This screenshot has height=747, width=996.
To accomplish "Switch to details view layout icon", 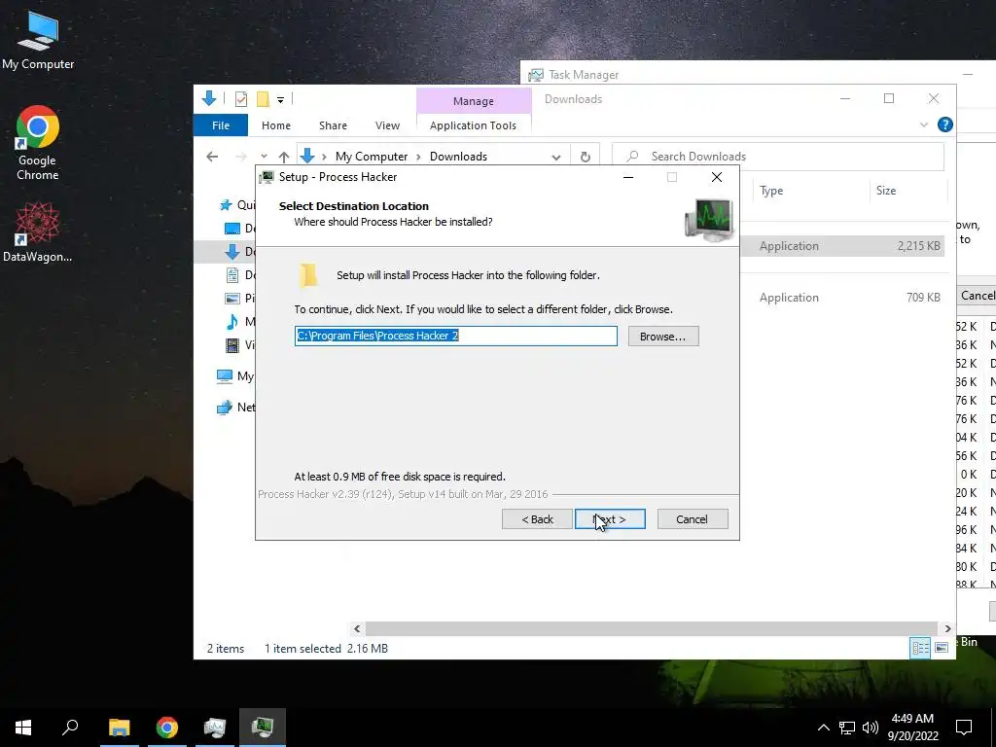I will tap(920, 648).
